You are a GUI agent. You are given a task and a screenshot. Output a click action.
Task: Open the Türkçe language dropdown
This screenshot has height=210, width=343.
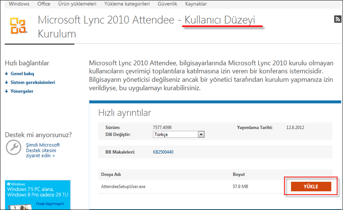coord(179,134)
